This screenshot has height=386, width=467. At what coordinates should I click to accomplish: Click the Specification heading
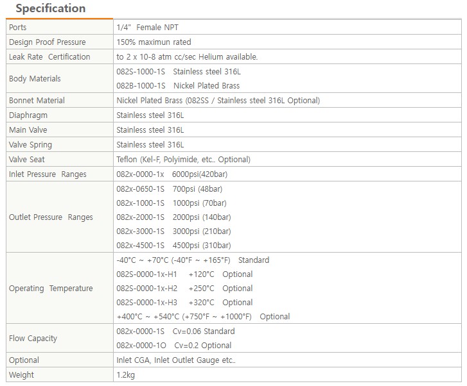[50, 8]
